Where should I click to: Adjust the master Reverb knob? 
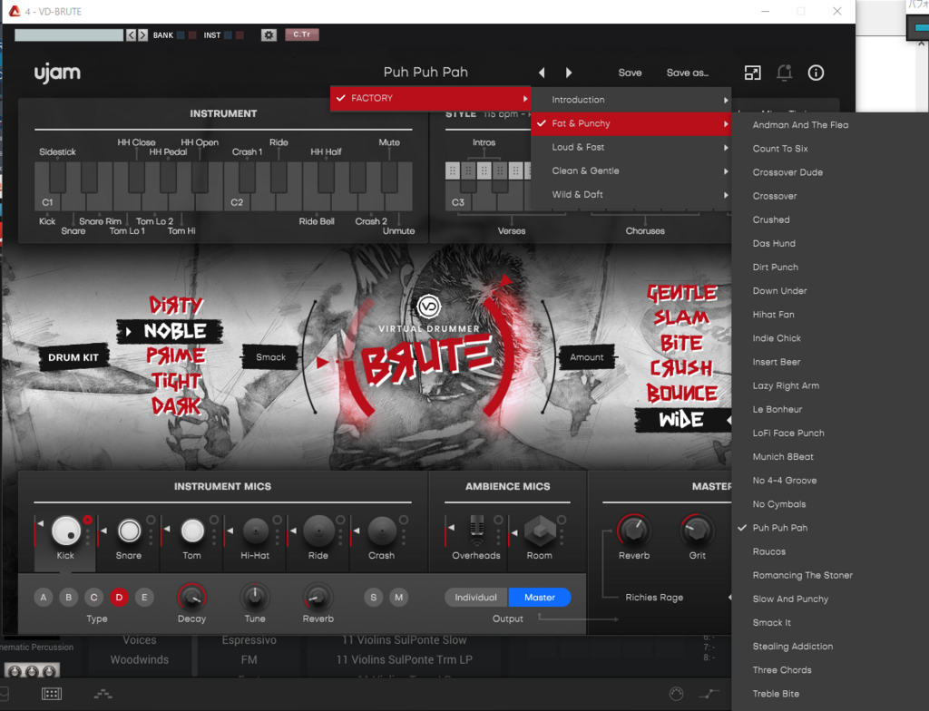click(x=634, y=531)
